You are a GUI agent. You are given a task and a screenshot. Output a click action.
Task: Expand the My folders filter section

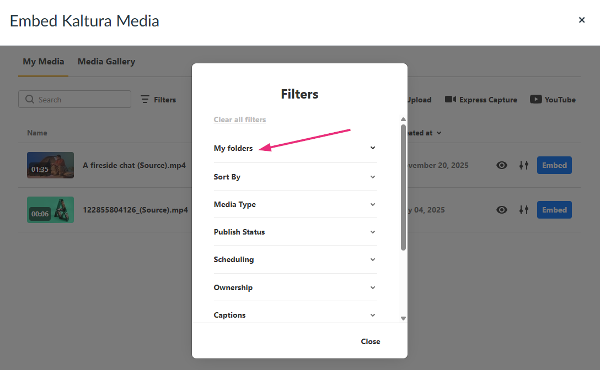[x=373, y=148]
